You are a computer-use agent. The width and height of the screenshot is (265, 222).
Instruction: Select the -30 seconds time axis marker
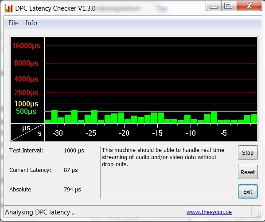tap(58, 133)
